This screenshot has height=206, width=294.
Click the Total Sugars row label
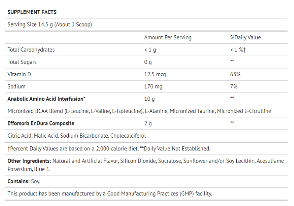[22, 62]
